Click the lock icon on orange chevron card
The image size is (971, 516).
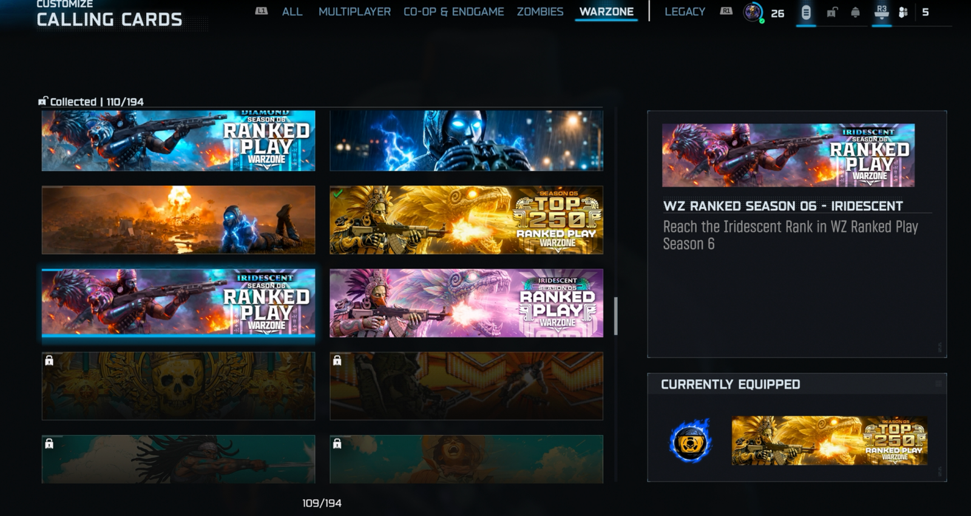[337, 361]
